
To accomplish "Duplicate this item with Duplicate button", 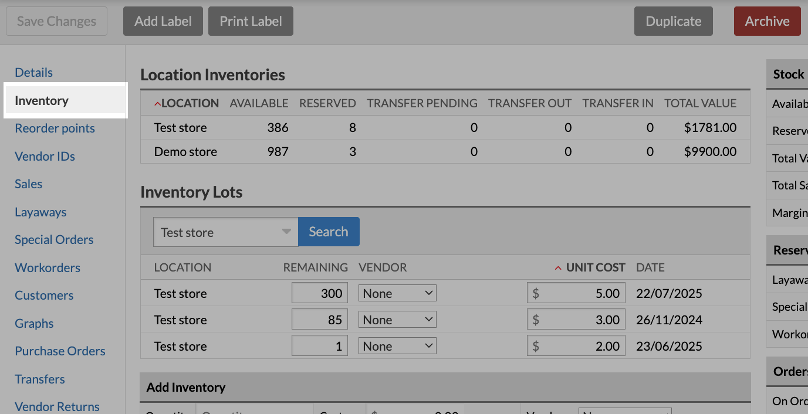I will coord(673,21).
